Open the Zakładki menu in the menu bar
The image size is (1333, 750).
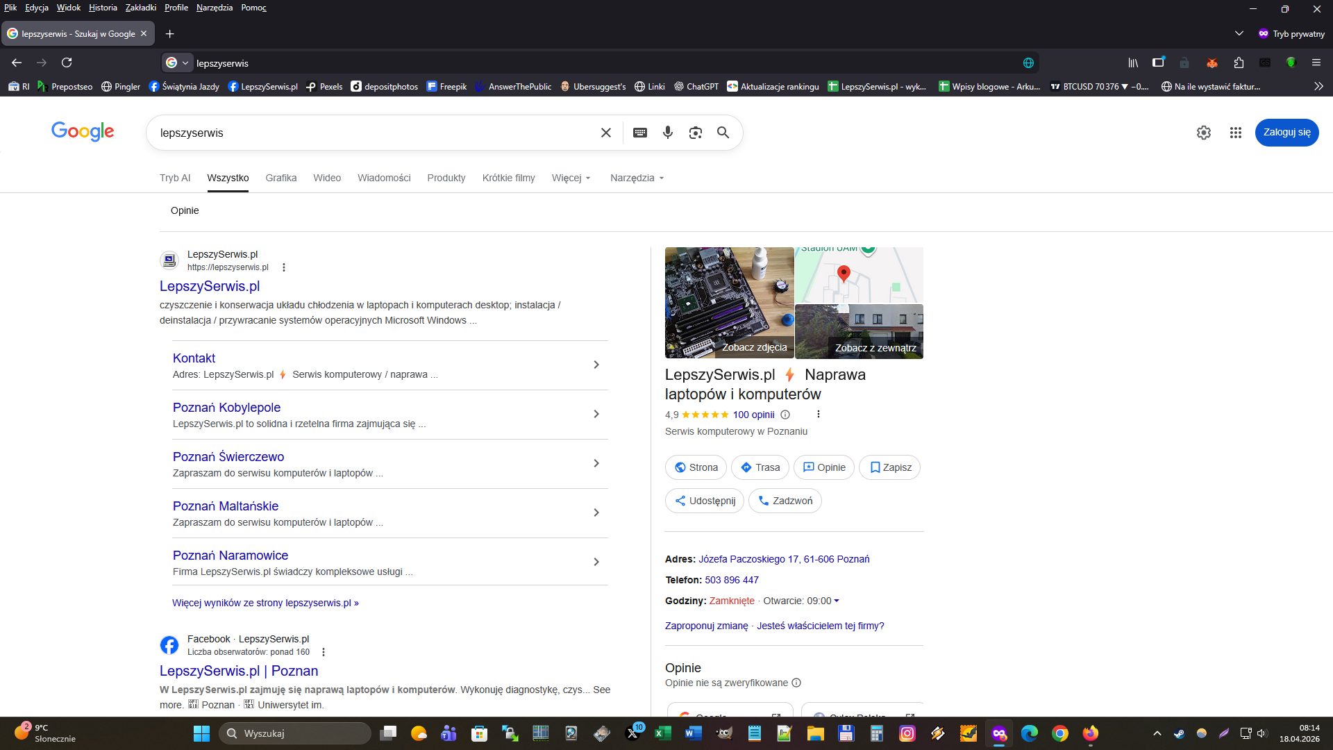(140, 8)
